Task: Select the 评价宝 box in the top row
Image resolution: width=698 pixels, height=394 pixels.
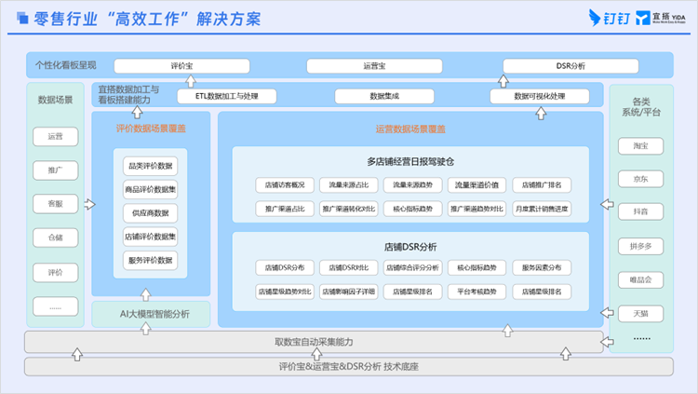Action: [181, 66]
